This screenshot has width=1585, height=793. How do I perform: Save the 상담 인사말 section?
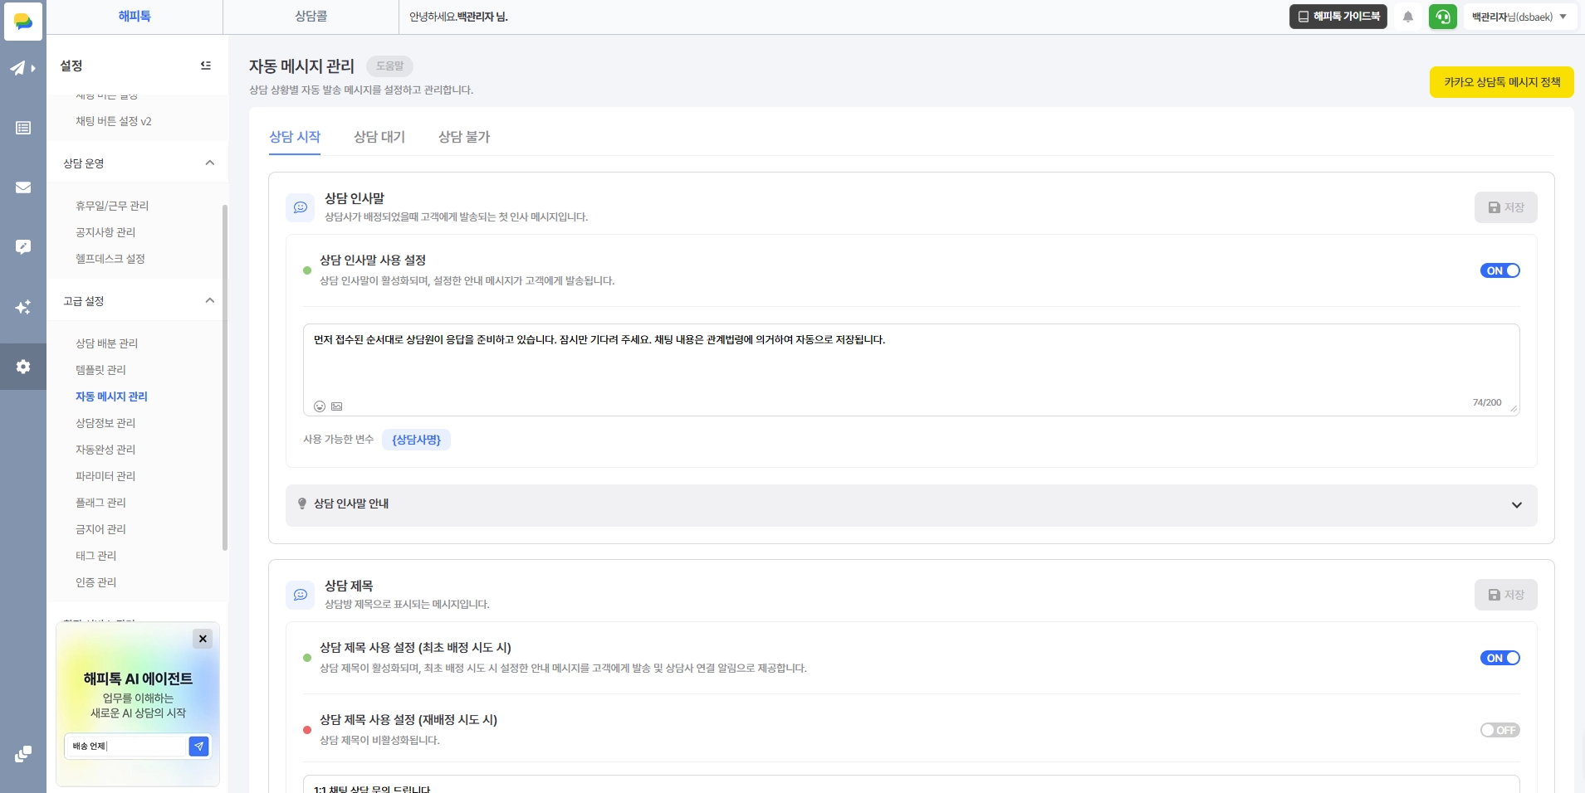coord(1506,207)
